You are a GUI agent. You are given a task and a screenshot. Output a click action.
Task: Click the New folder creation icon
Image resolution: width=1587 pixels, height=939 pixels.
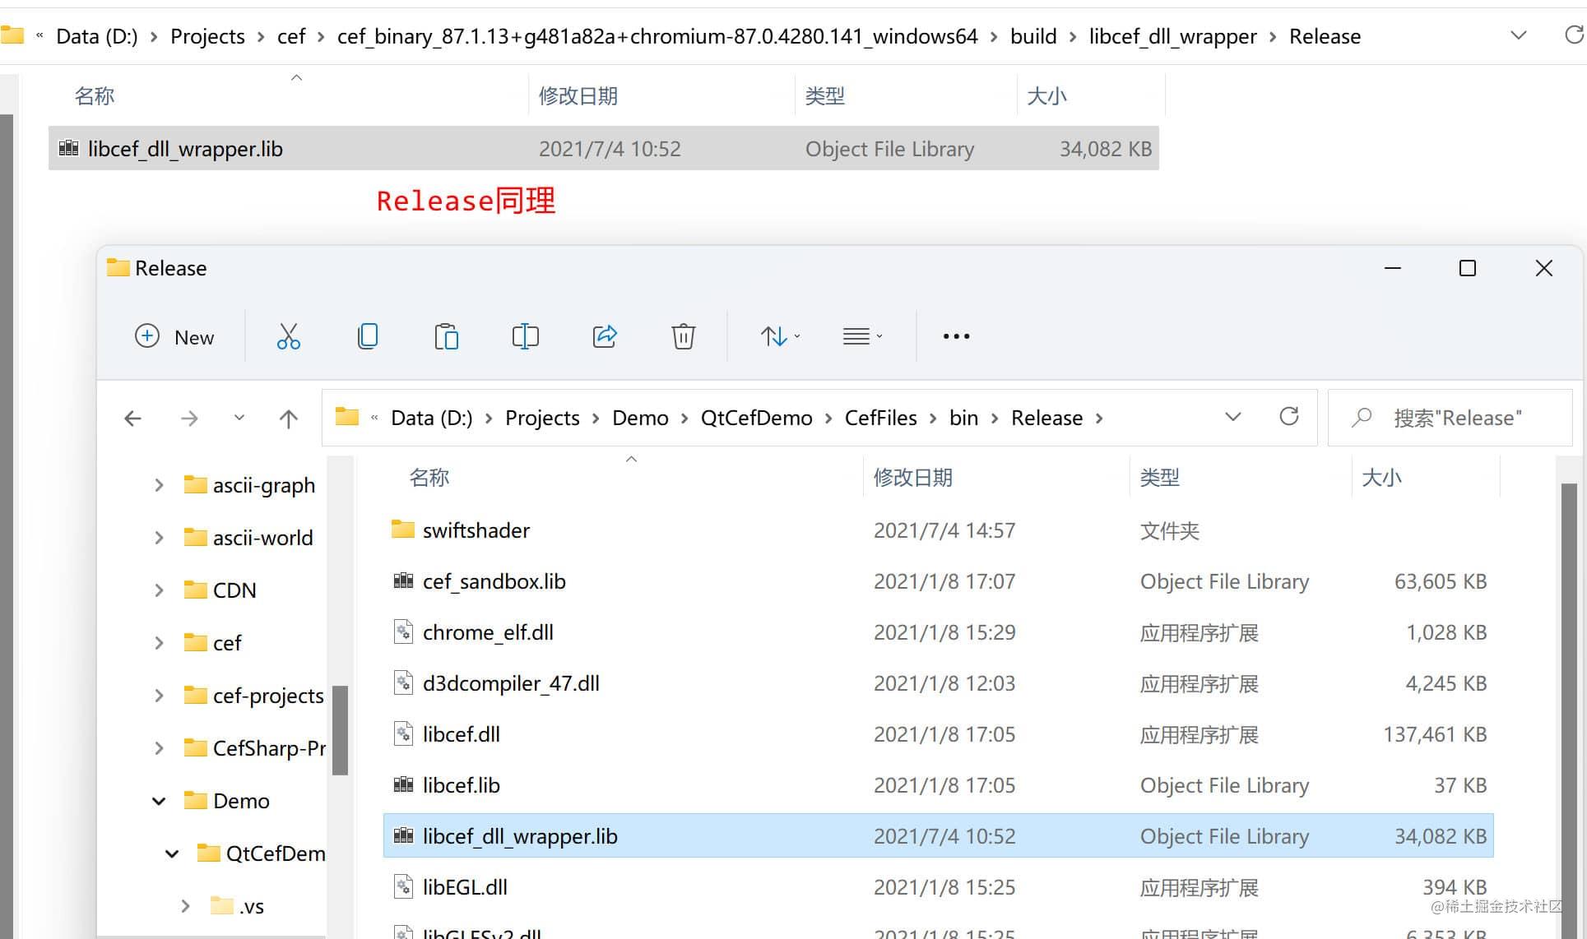[x=174, y=334]
